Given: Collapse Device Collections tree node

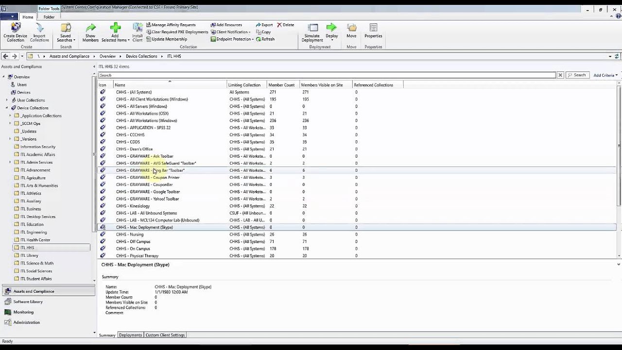Looking at the screenshot, I should tap(7, 108).
